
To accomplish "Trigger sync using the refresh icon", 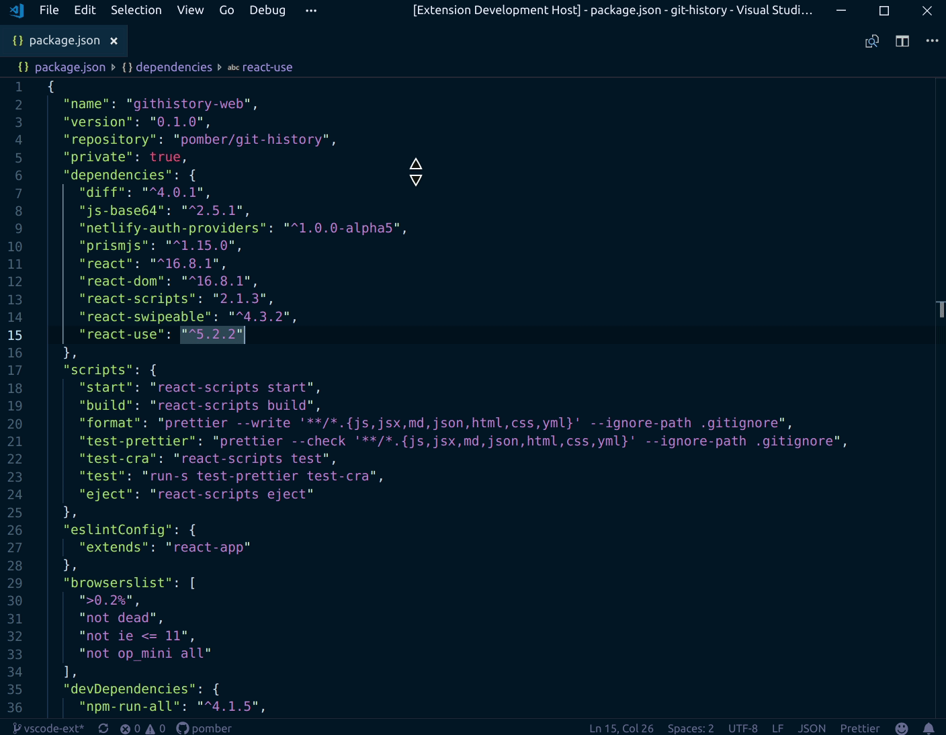I will (x=102, y=728).
